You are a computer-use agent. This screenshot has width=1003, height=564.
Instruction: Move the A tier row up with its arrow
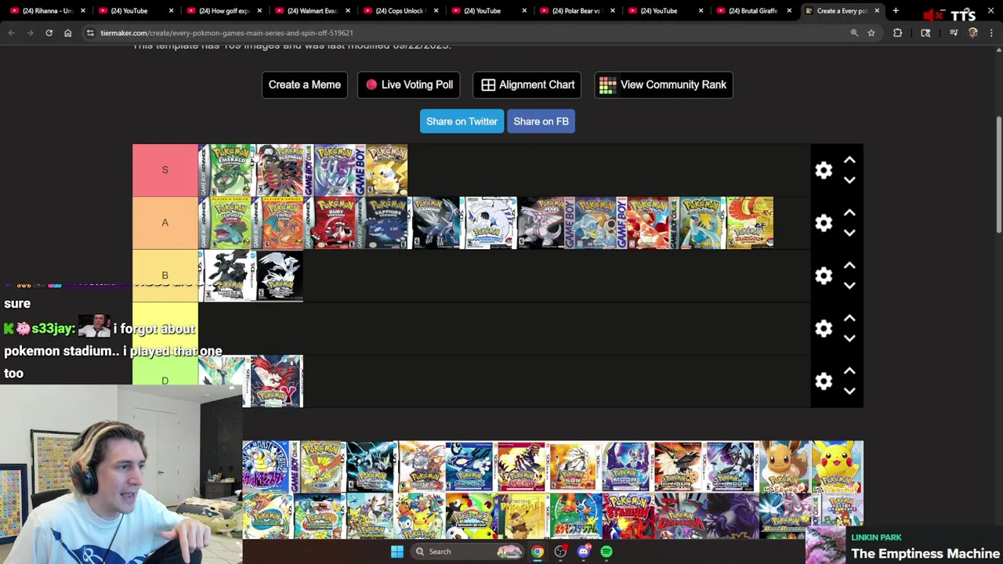(x=849, y=213)
